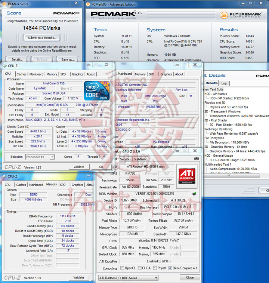
Task: Switch to the Caches tab in upper CPU-Z
Action: tap(21, 74)
